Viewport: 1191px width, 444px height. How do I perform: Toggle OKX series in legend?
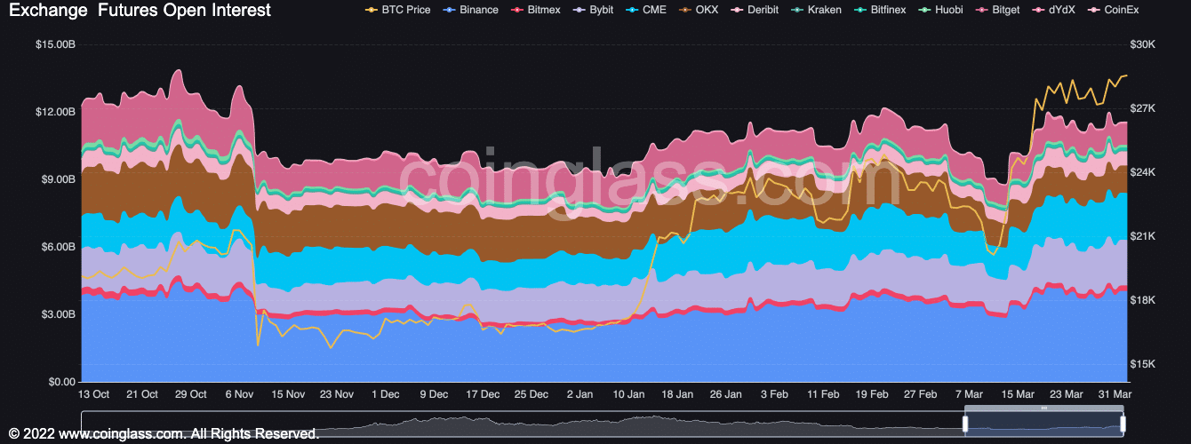[x=697, y=10]
